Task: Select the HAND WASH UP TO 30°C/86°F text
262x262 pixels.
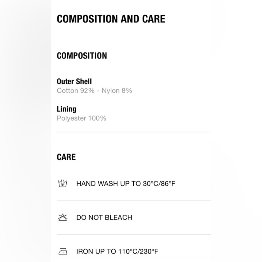Action: point(126,184)
